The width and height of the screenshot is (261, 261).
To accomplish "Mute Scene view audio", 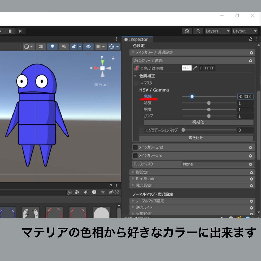I will point(64,46).
